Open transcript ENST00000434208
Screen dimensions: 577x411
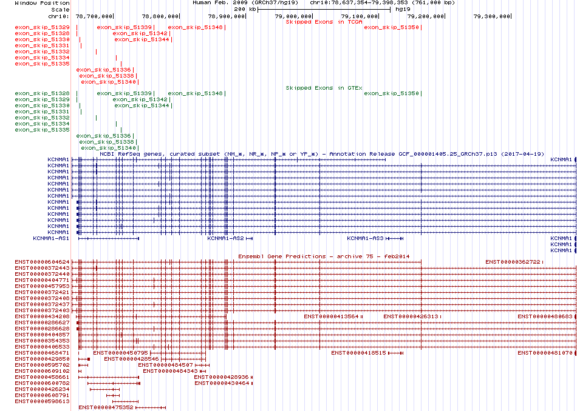42,316
